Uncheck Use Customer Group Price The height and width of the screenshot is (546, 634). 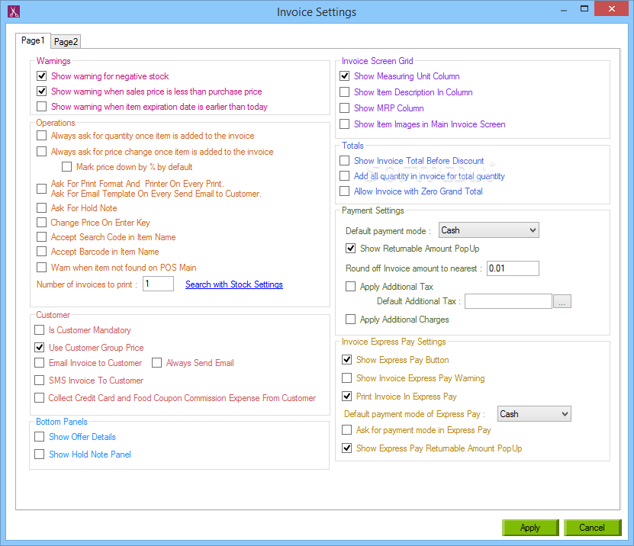(40, 348)
